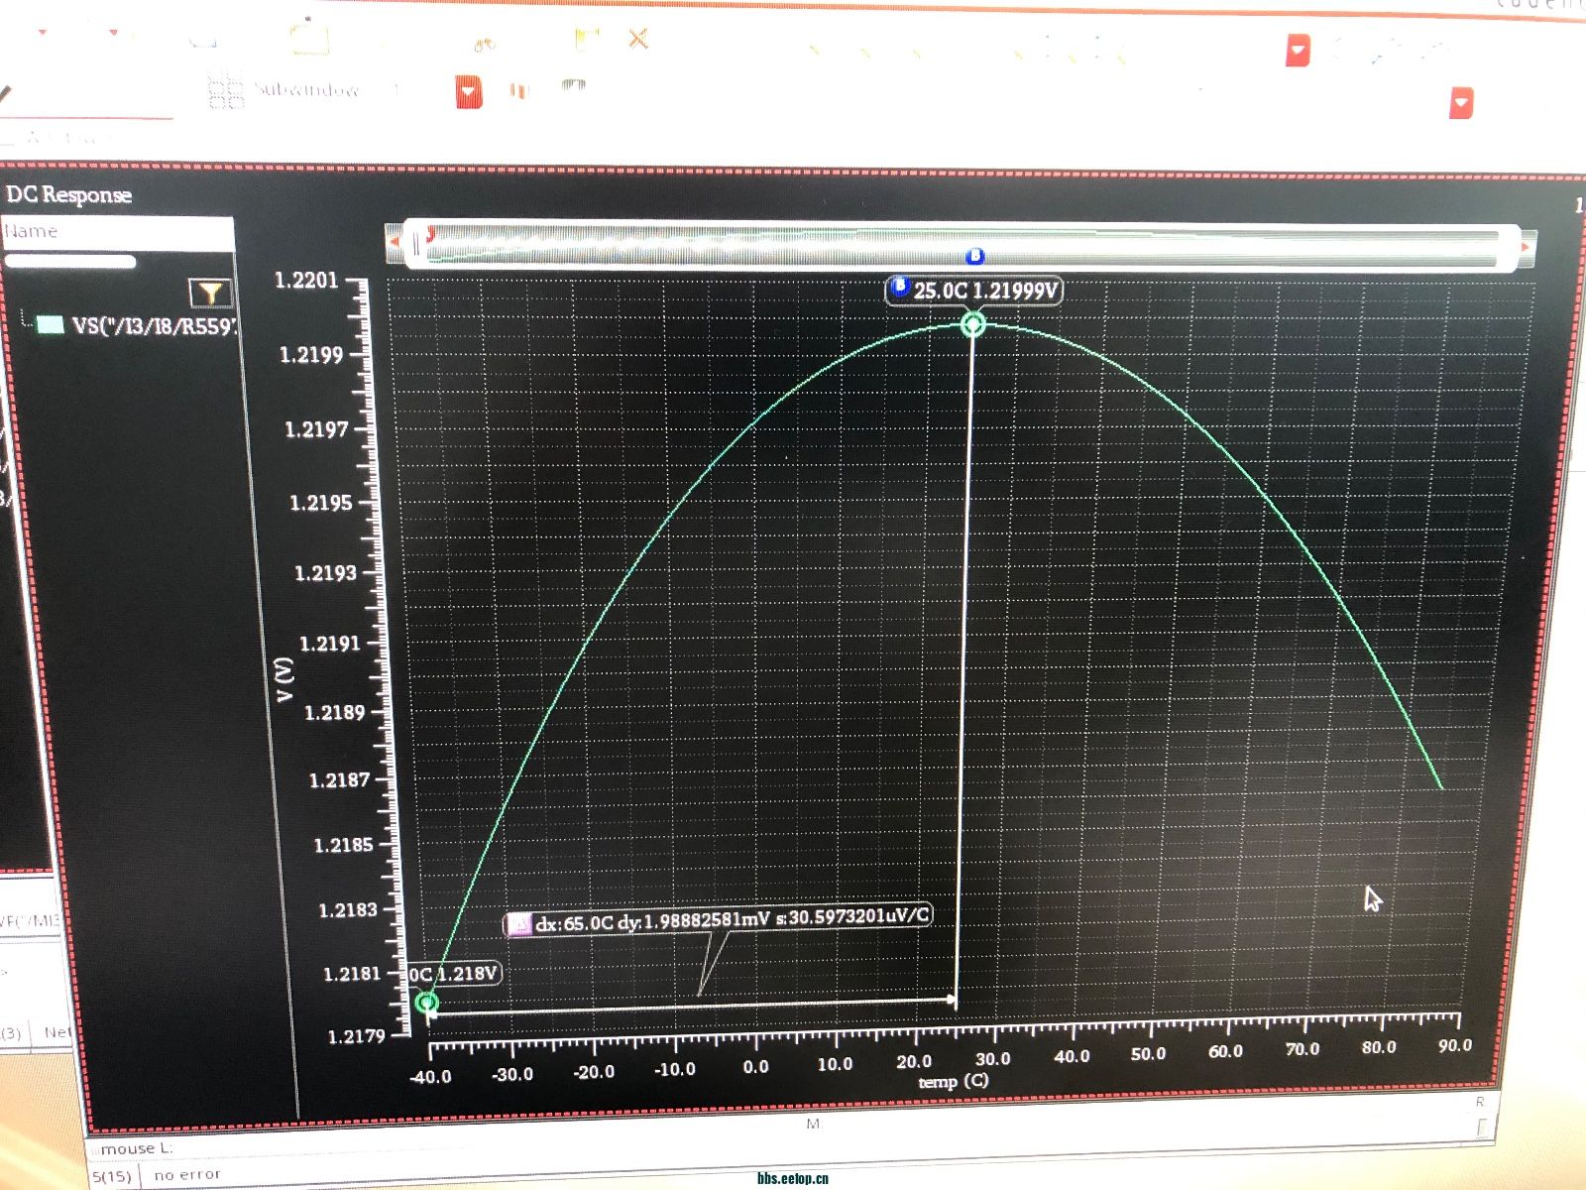Click the yellow X icon in top toolbar
This screenshot has width=1586, height=1190.
point(638,39)
